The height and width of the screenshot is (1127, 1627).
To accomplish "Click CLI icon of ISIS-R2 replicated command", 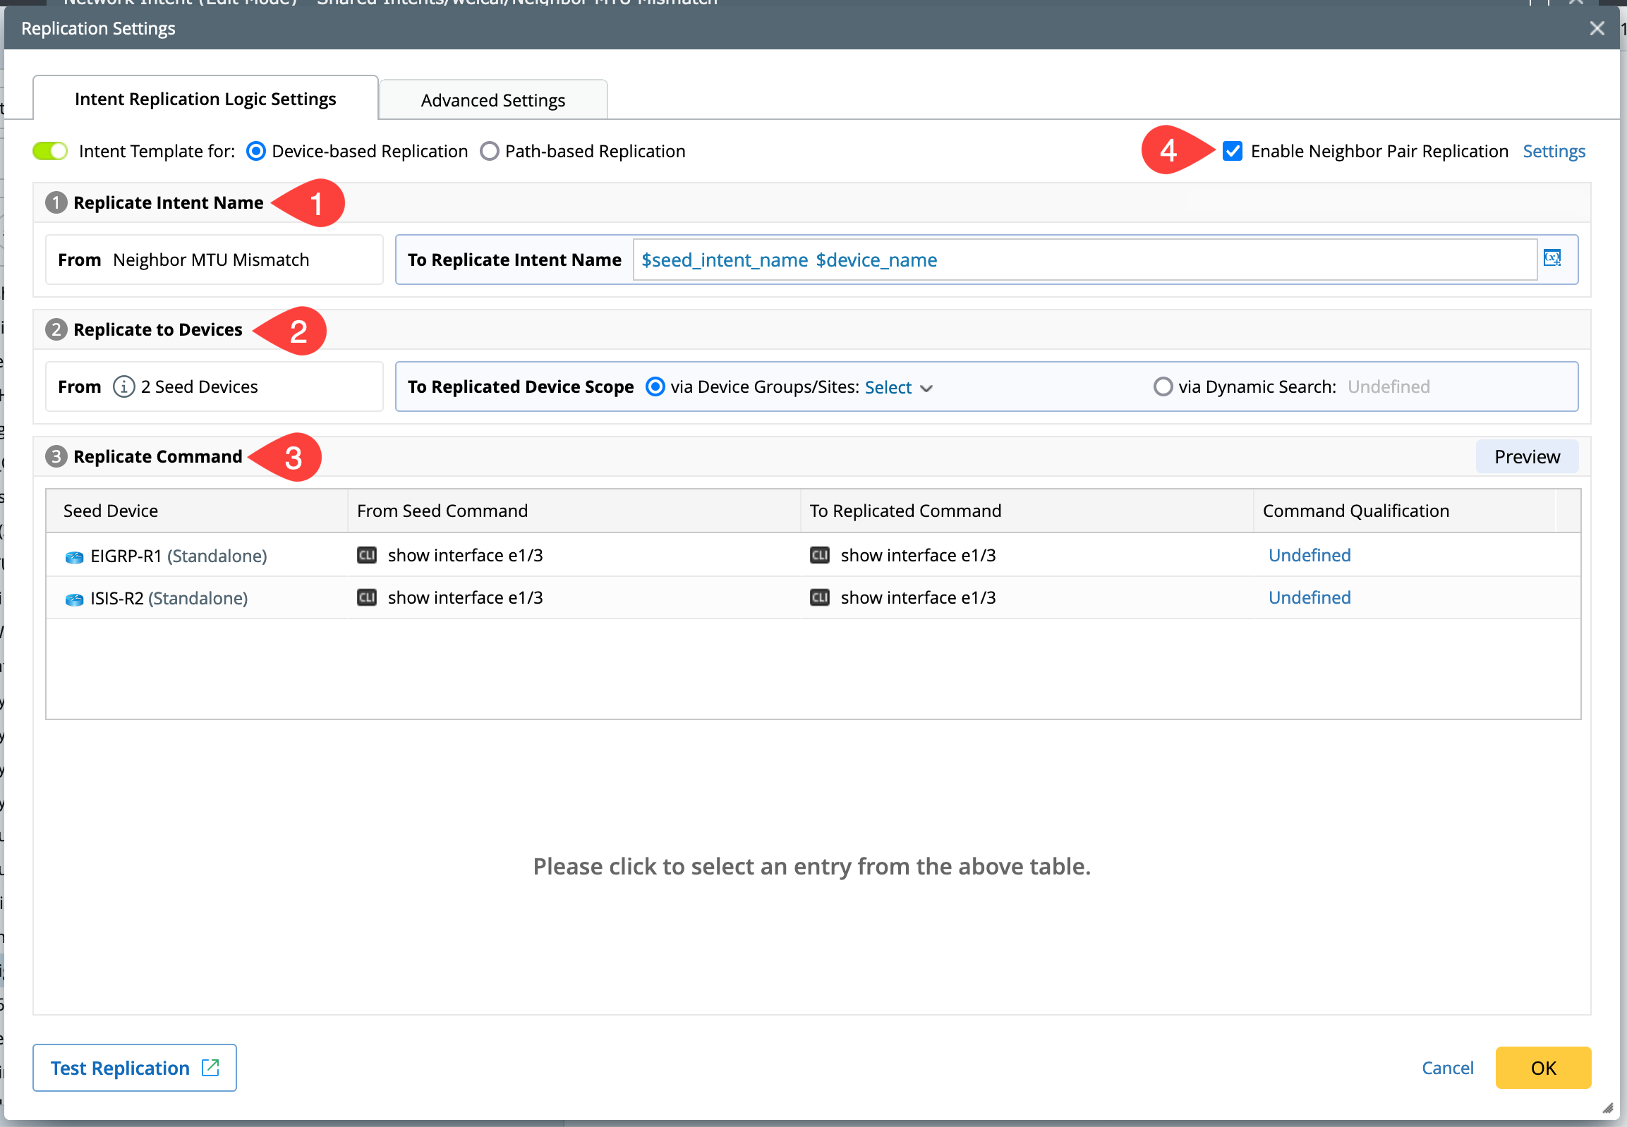I will (820, 597).
